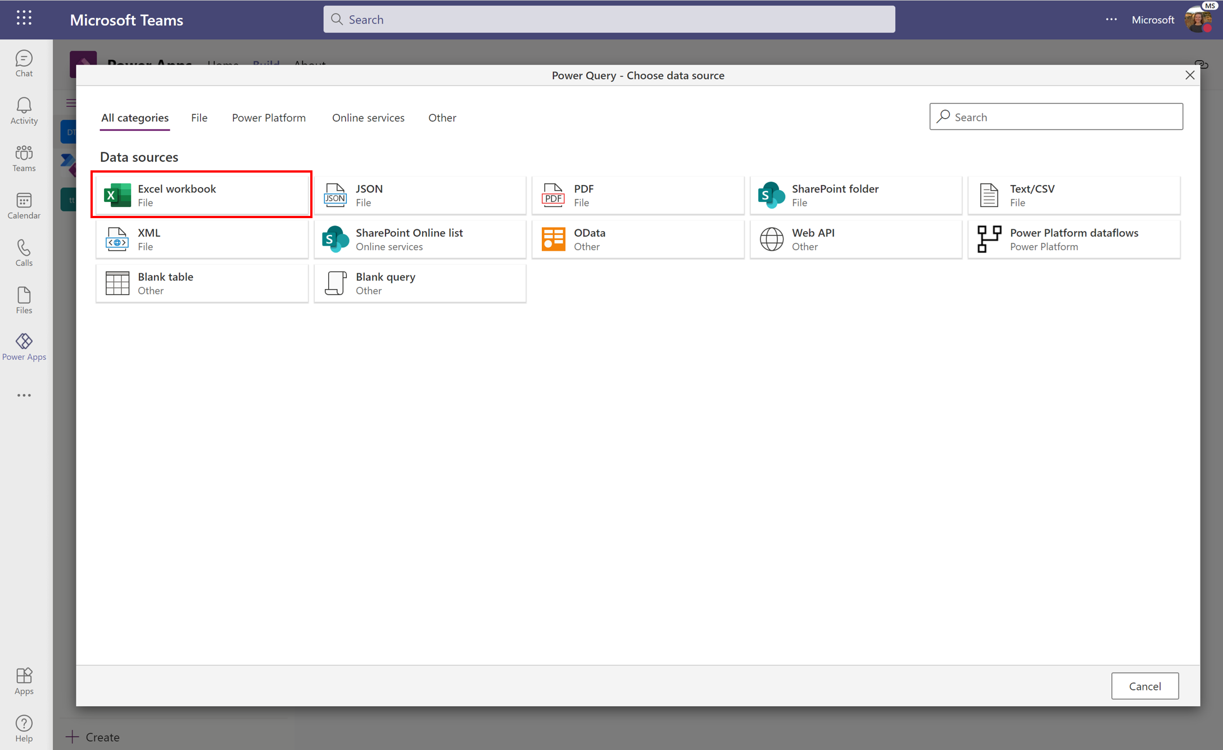Search for a data source
This screenshot has height=750, width=1223.
pyautogui.click(x=1057, y=116)
